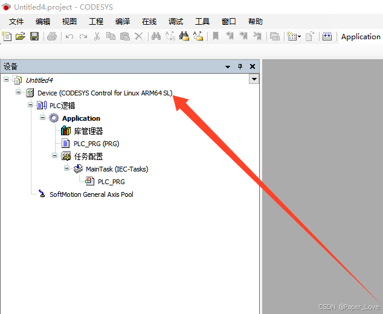Open the 编辑 menu
Viewport: 383px width, 314px height.
pyautogui.click(x=43, y=22)
